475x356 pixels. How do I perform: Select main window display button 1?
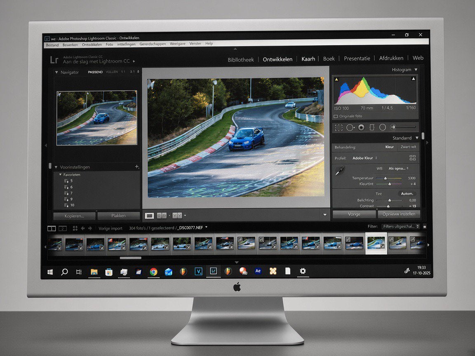coord(52,229)
